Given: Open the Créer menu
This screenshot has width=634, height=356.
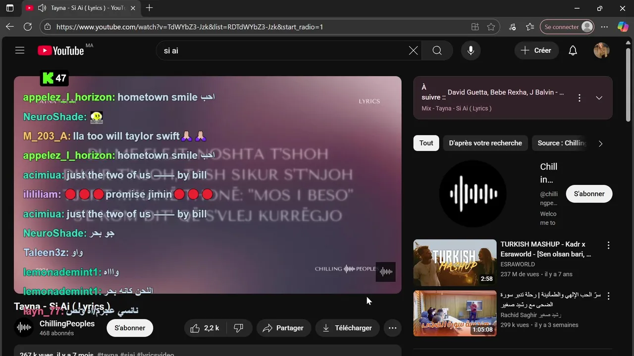Looking at the screenshot, I should click(536, 50).
